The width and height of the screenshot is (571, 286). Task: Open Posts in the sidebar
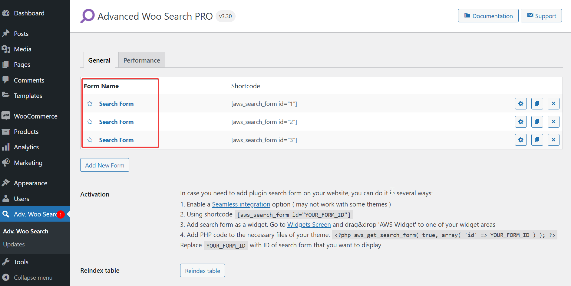tap(35, 34)
